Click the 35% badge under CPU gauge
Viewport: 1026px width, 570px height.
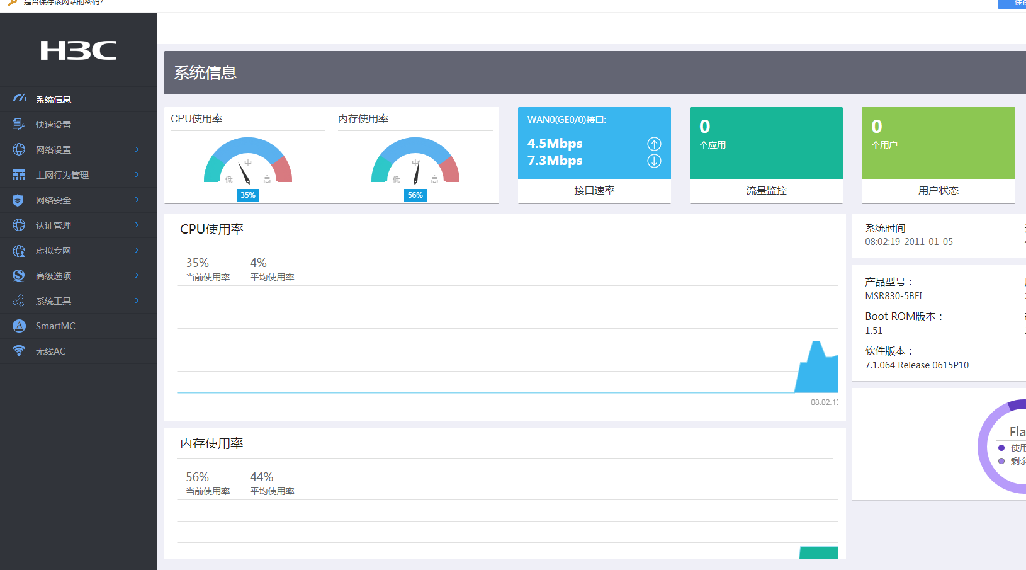[248, 195]
